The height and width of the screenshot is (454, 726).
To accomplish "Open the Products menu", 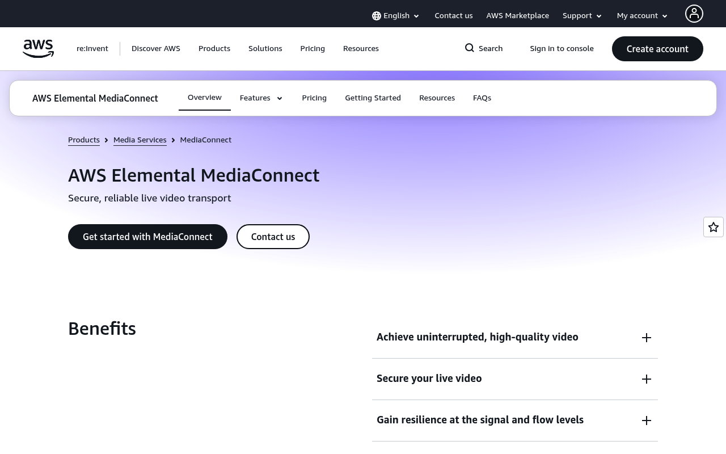I will tap(214, 49).
